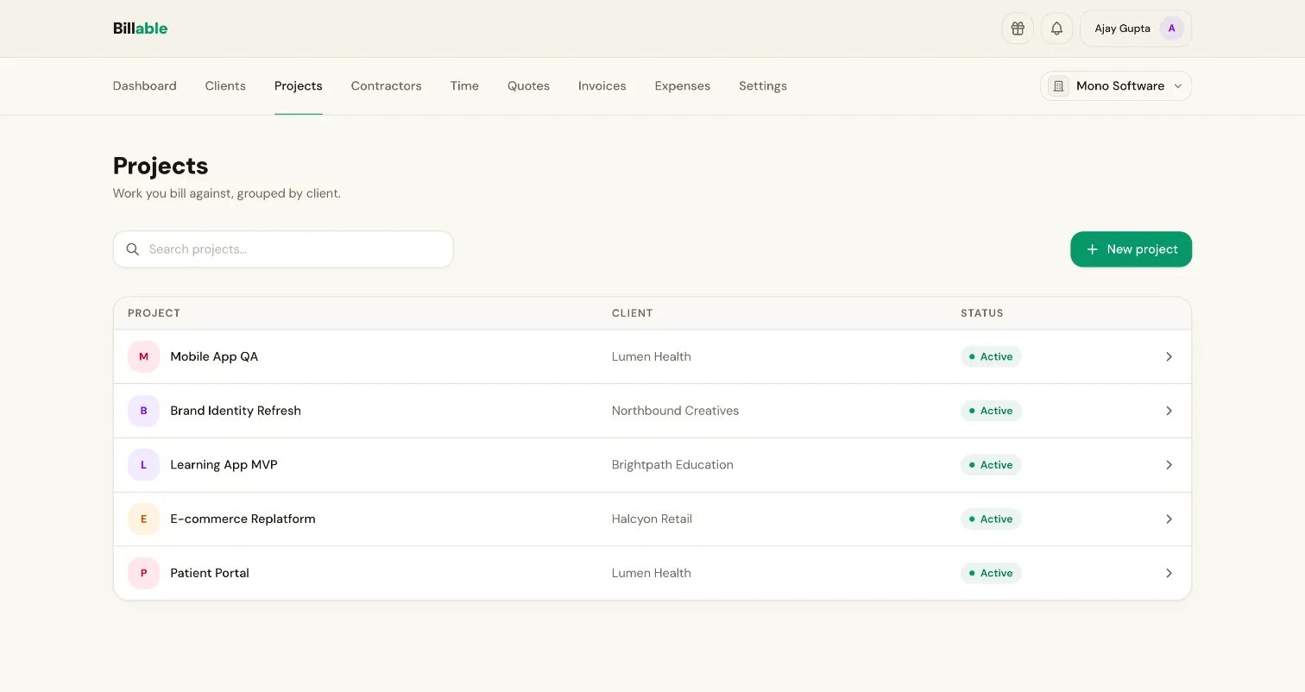
Task: Click the building icon beside Mono Software
Action: [x=1058, y=86]
